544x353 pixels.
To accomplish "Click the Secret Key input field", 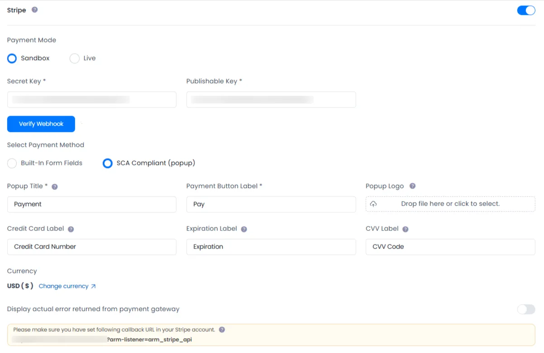I will click(91, 99).
